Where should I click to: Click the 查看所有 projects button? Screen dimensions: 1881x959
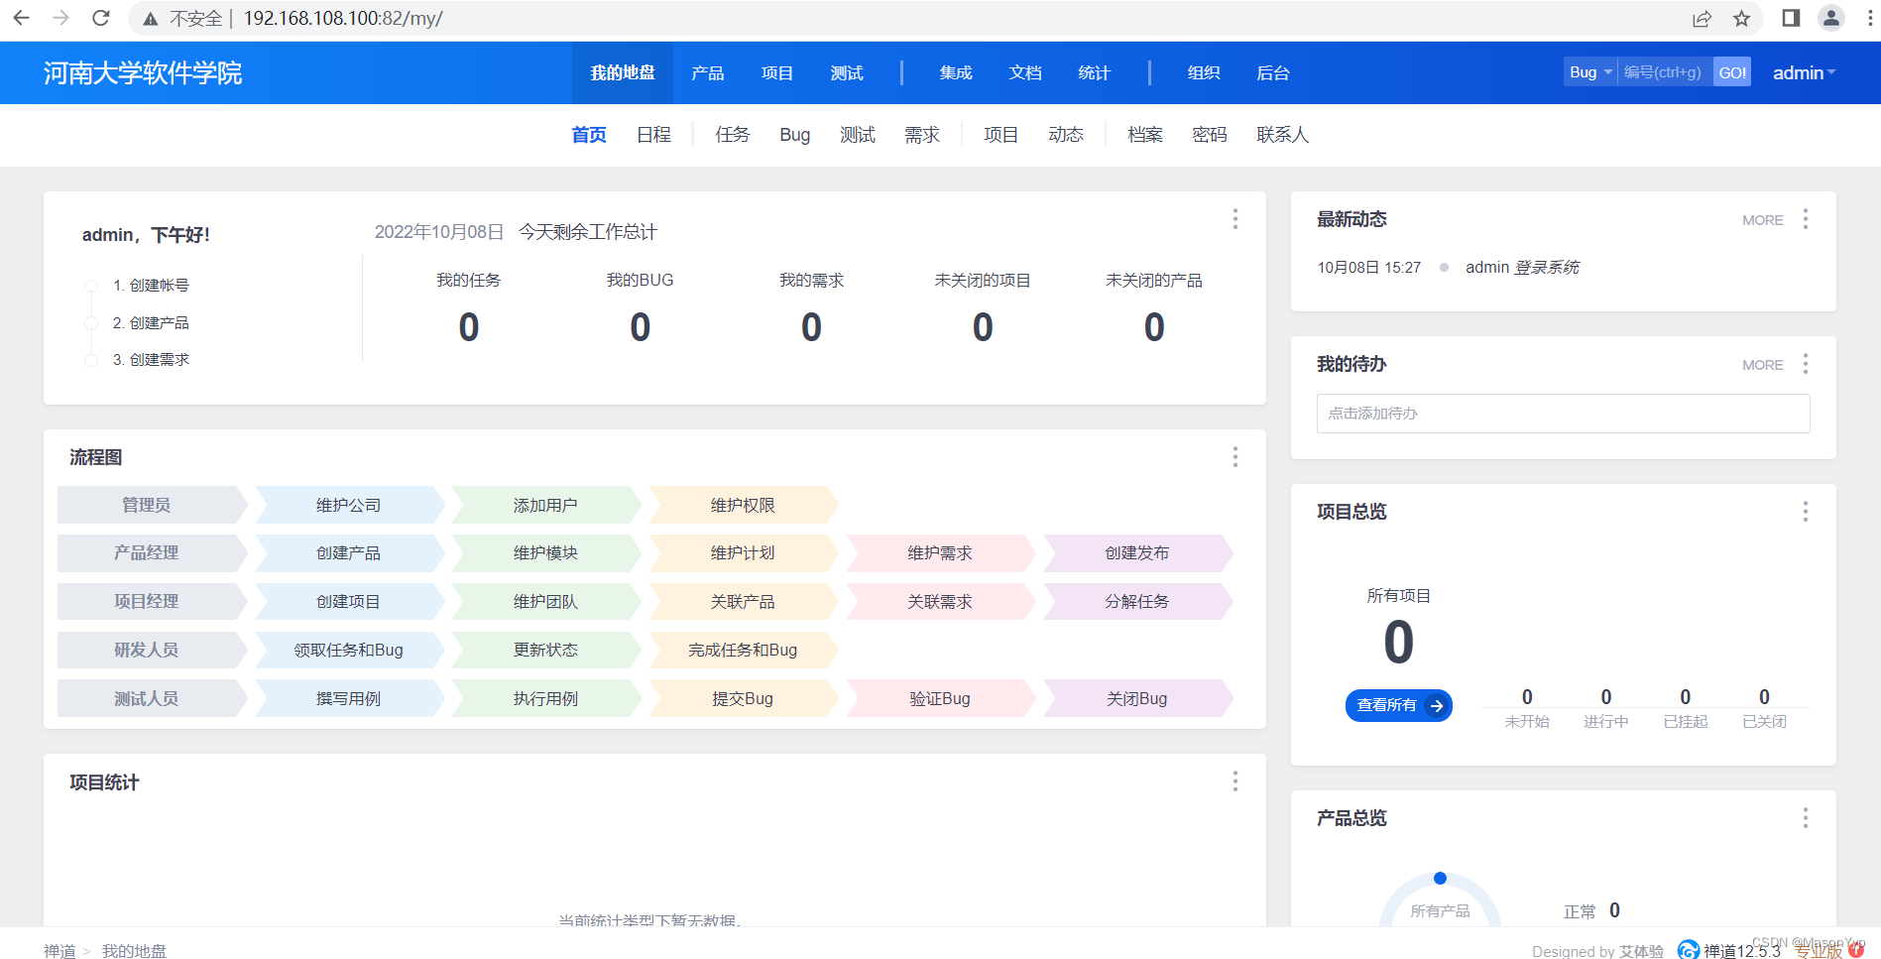point(1399,705)
